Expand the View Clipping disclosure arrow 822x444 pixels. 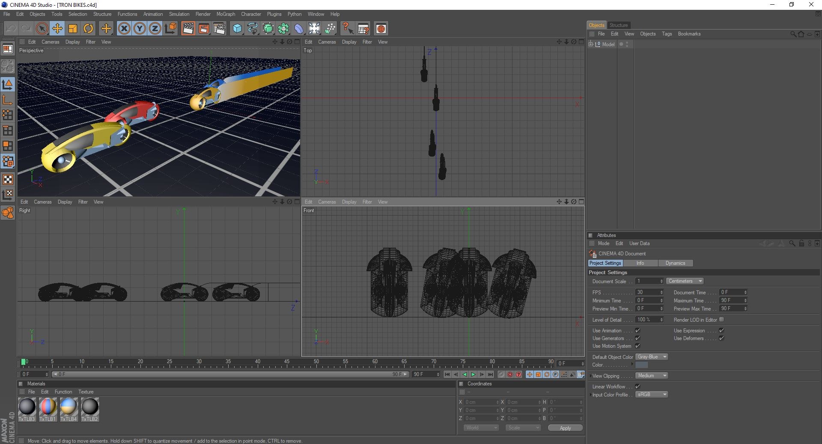tap(590, 376)
